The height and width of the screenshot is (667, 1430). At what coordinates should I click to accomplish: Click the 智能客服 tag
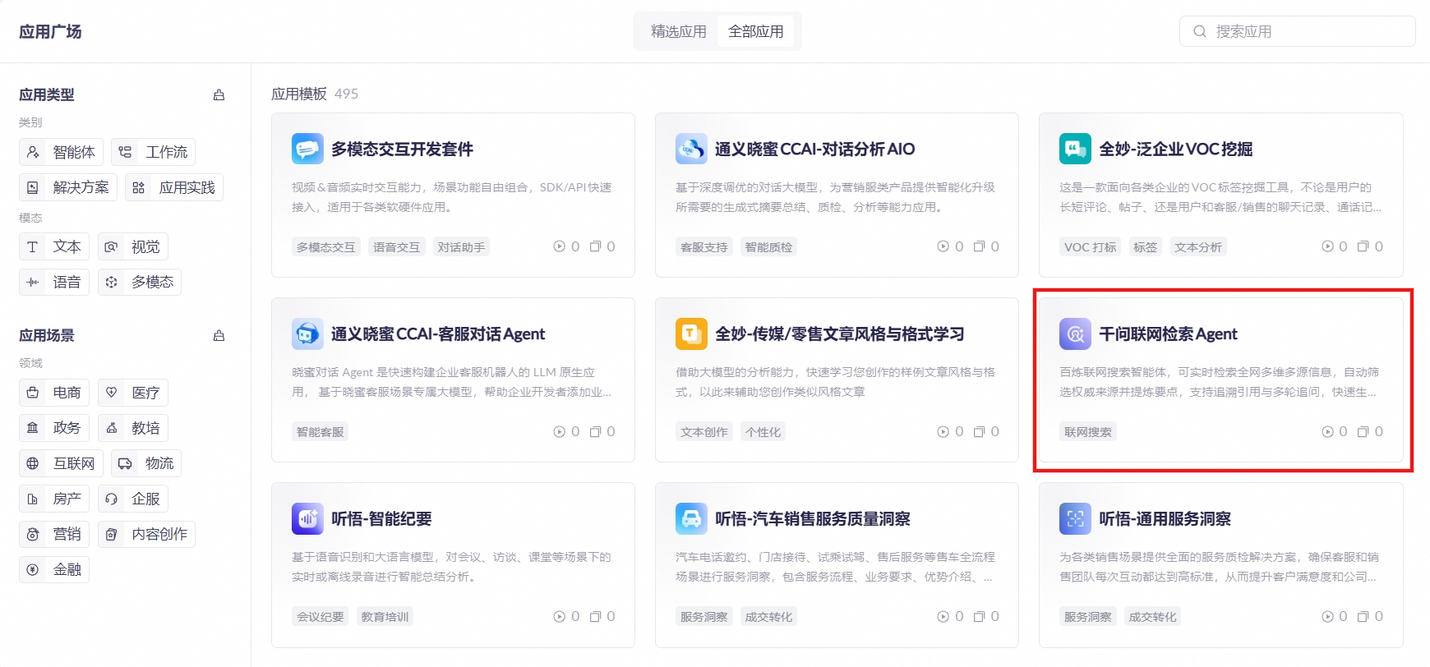point(321,431)
